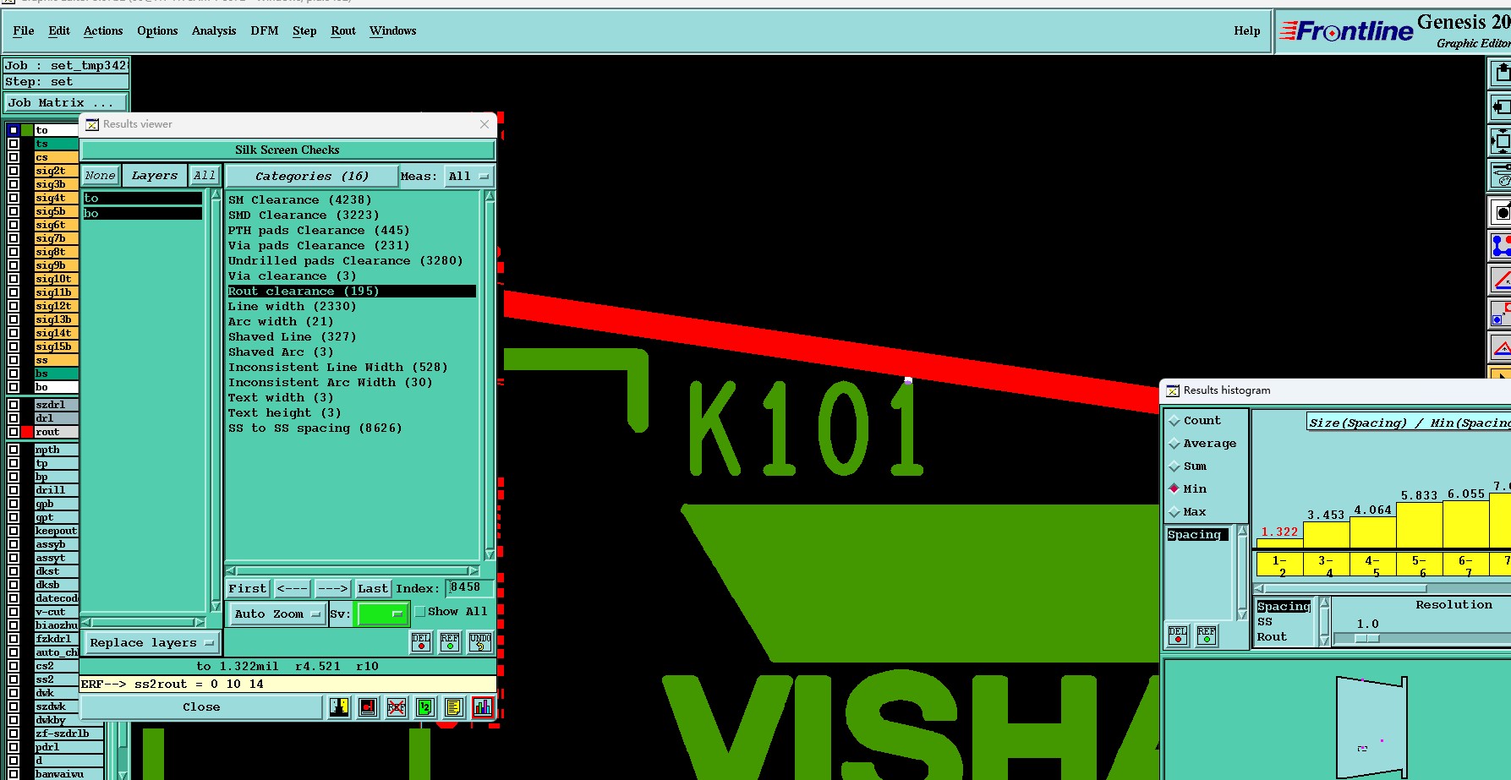Open the Edit menu
This screenshot has height=780, width=1511.
59,30
